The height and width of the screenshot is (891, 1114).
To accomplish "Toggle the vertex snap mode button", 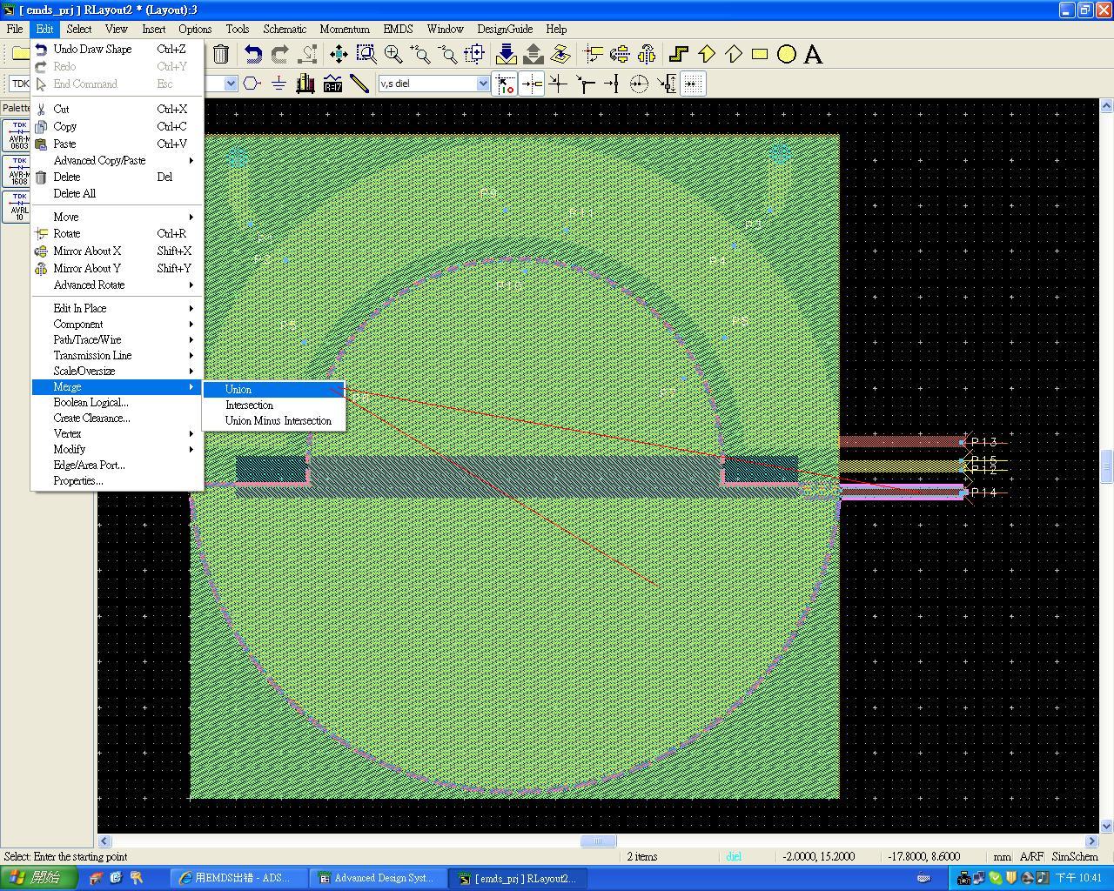I will point(586,84).
